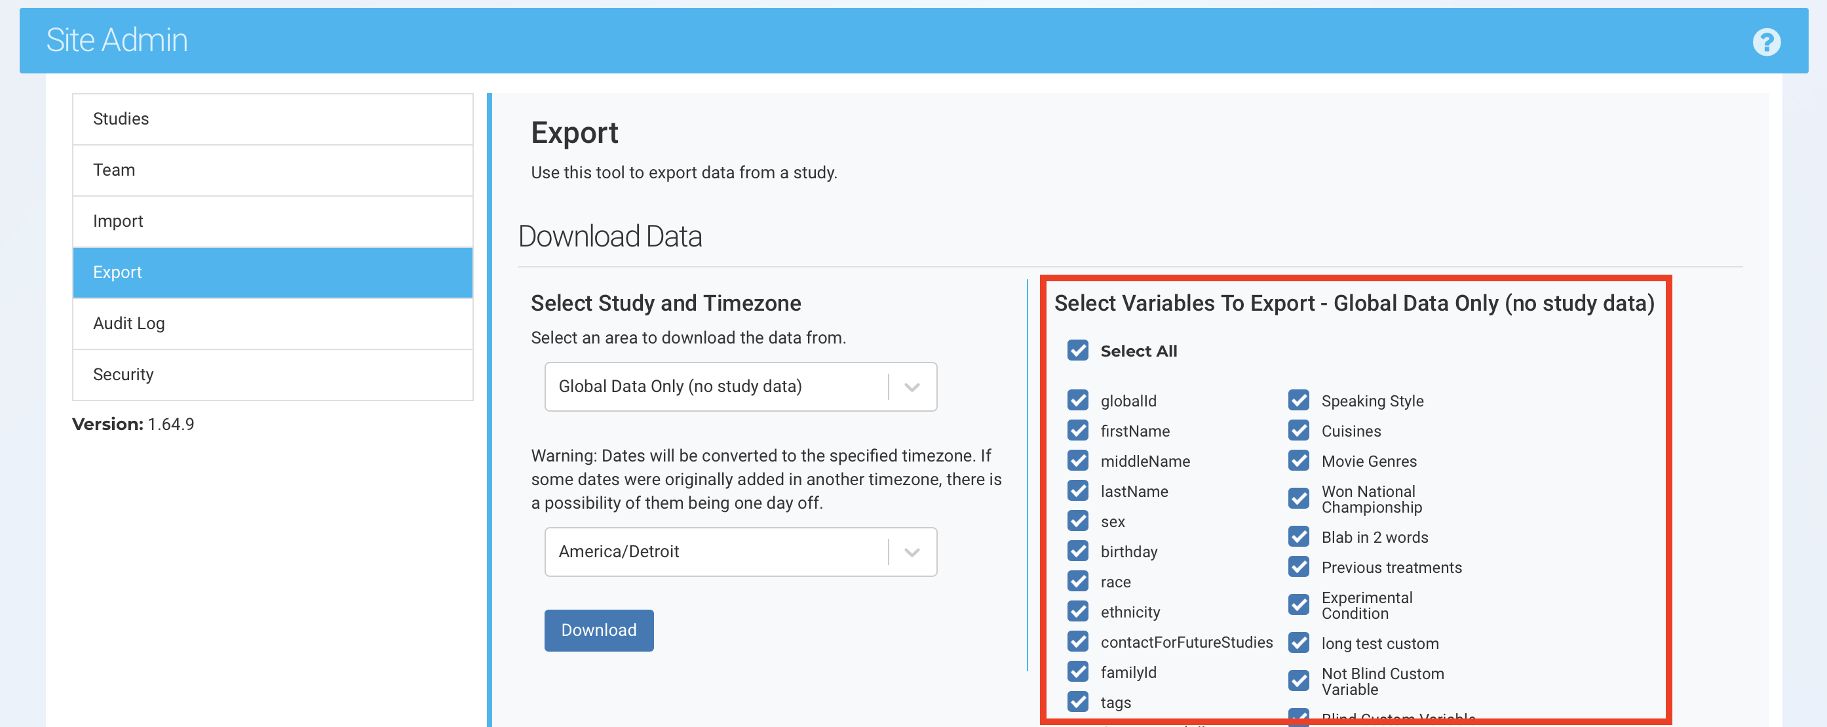Toggle Won National Championship checkbox
This screenshot has width=1827, height=727.
pos(1298,499)
